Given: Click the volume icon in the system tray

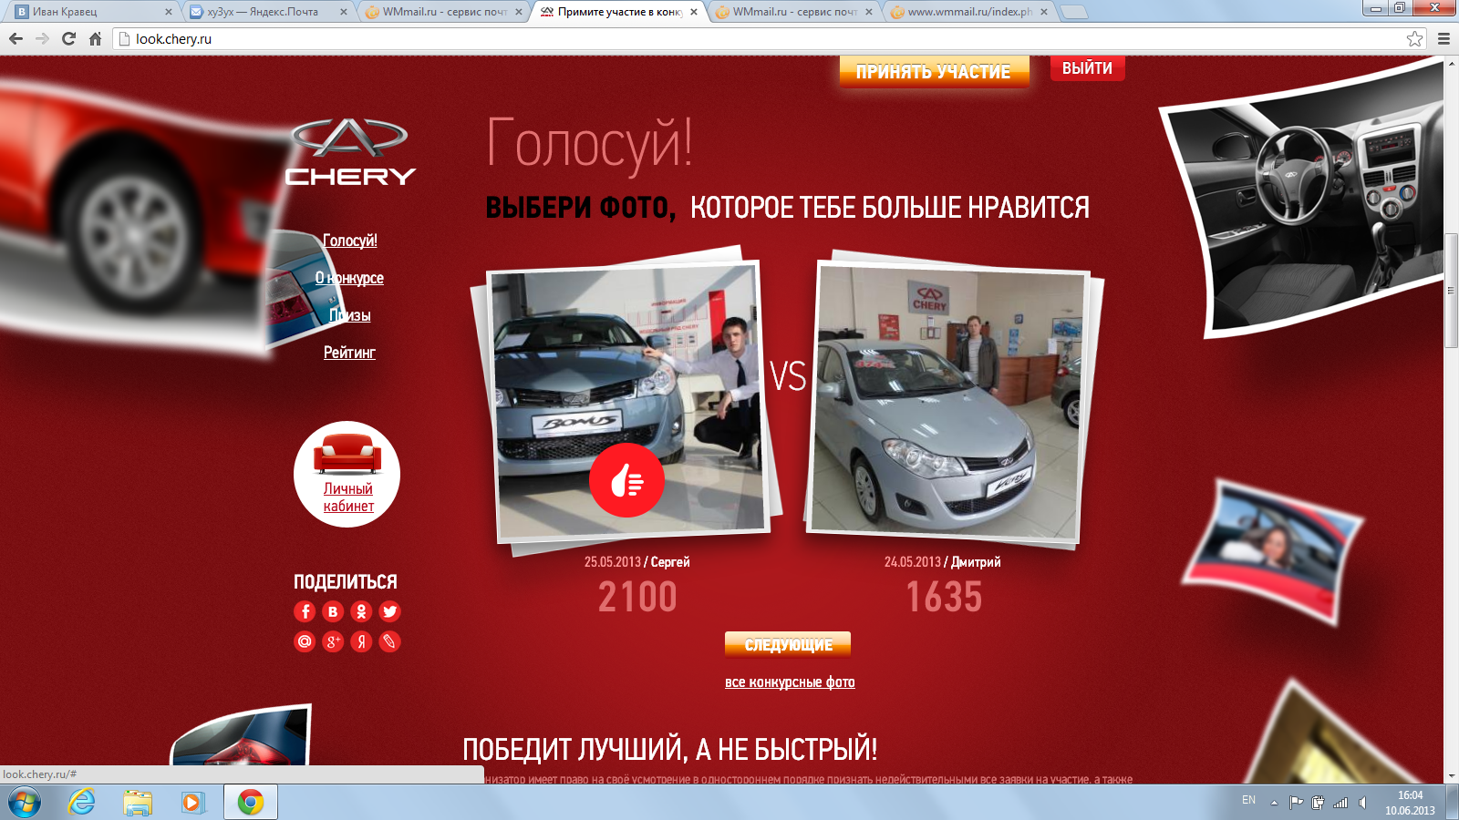Looking at the screenshot, I should [x=1363, y=803].
